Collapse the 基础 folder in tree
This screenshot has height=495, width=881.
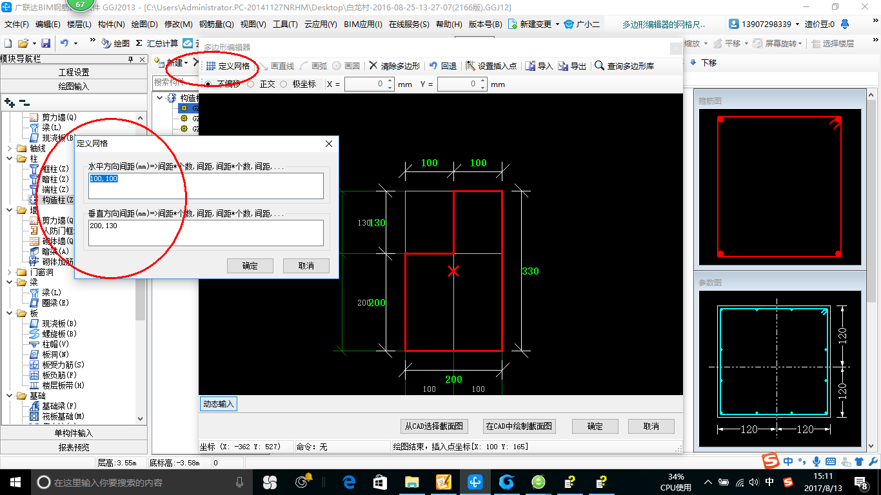9,396
